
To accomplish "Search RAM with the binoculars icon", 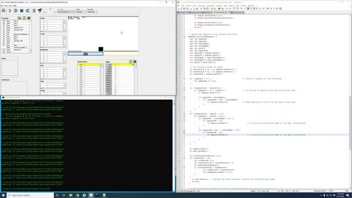I will (x=135, y=62).
